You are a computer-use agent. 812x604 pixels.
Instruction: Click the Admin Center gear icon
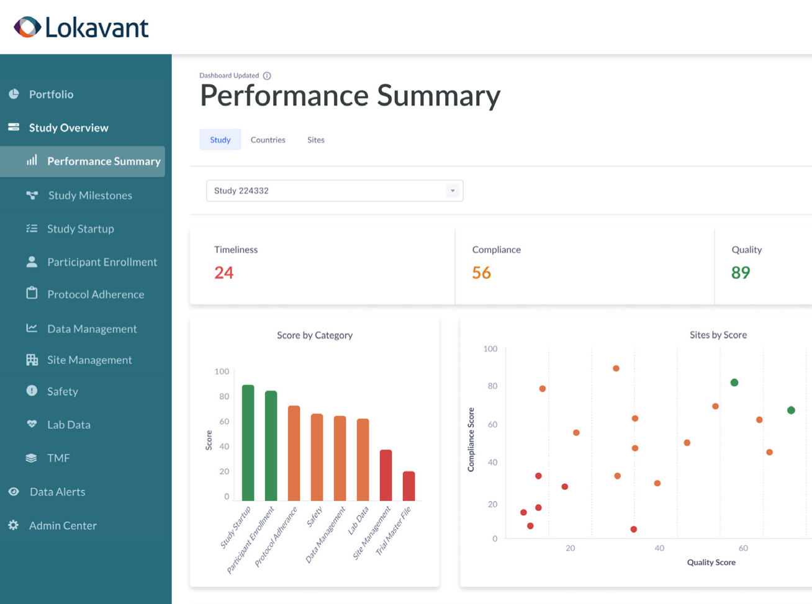pyautogui.click(x=14, y=525)
